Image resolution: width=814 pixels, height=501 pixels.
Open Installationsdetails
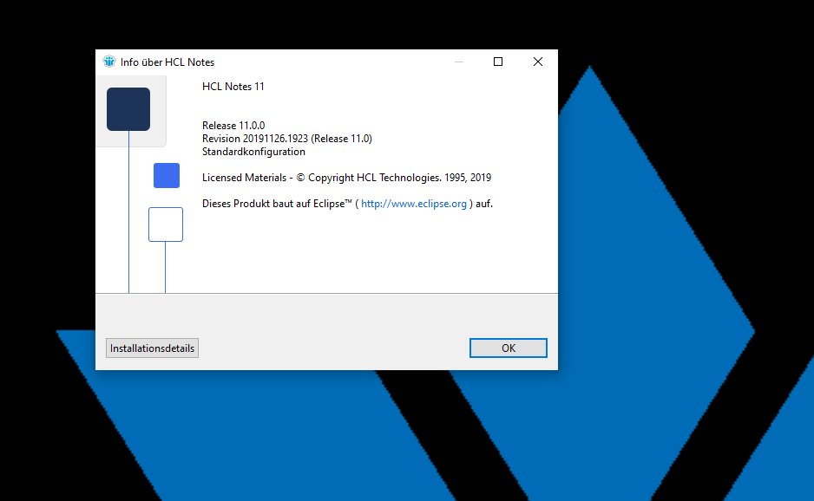tap(152, 348)
